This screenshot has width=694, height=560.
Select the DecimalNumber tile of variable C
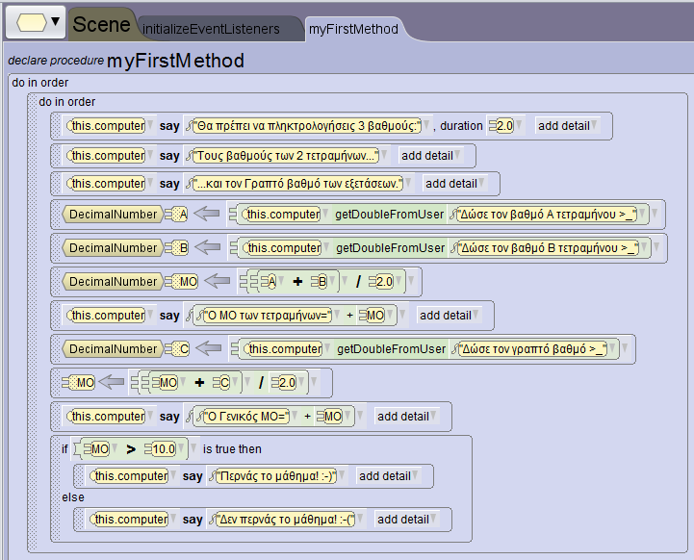coord(113,349)
